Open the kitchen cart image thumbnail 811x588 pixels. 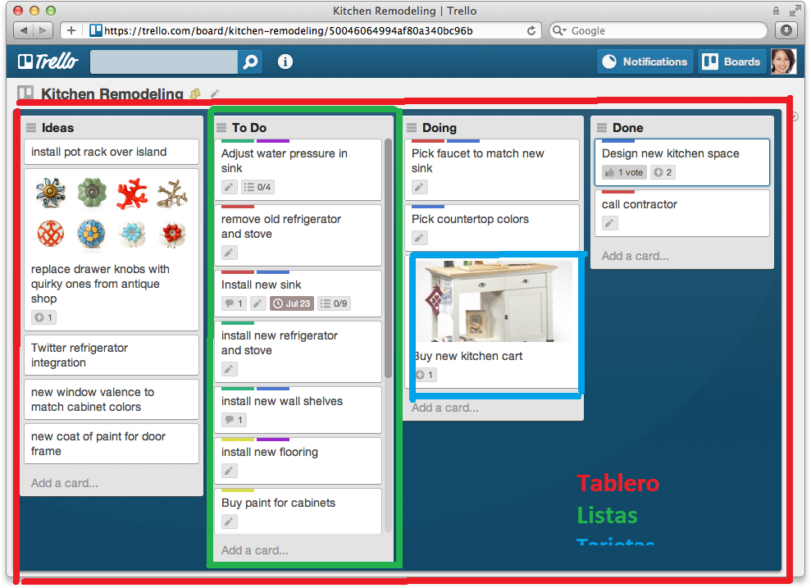pyautogui.click(x=494, y=300)
